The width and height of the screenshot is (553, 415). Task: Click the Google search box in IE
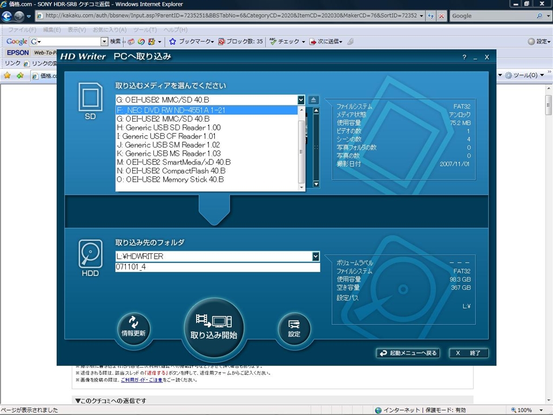tap(493, 16)
